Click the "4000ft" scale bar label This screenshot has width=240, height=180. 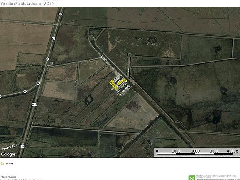pos(232,151)
